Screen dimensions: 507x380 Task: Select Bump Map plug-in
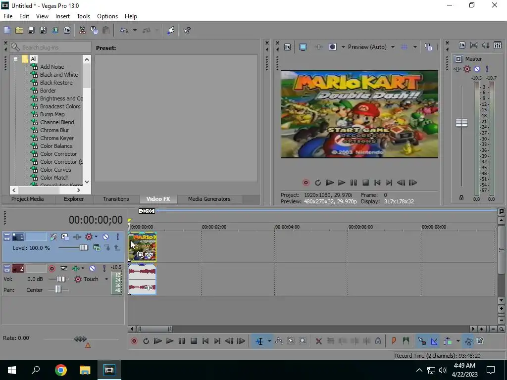pos(52,114)
